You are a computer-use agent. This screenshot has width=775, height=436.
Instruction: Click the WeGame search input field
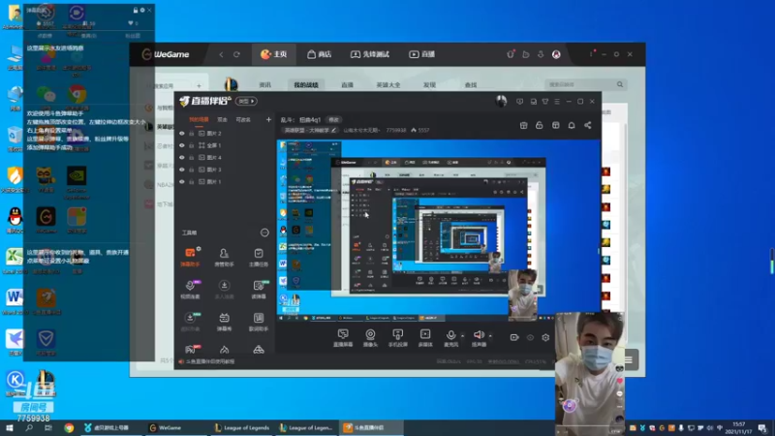pos(580,85)
